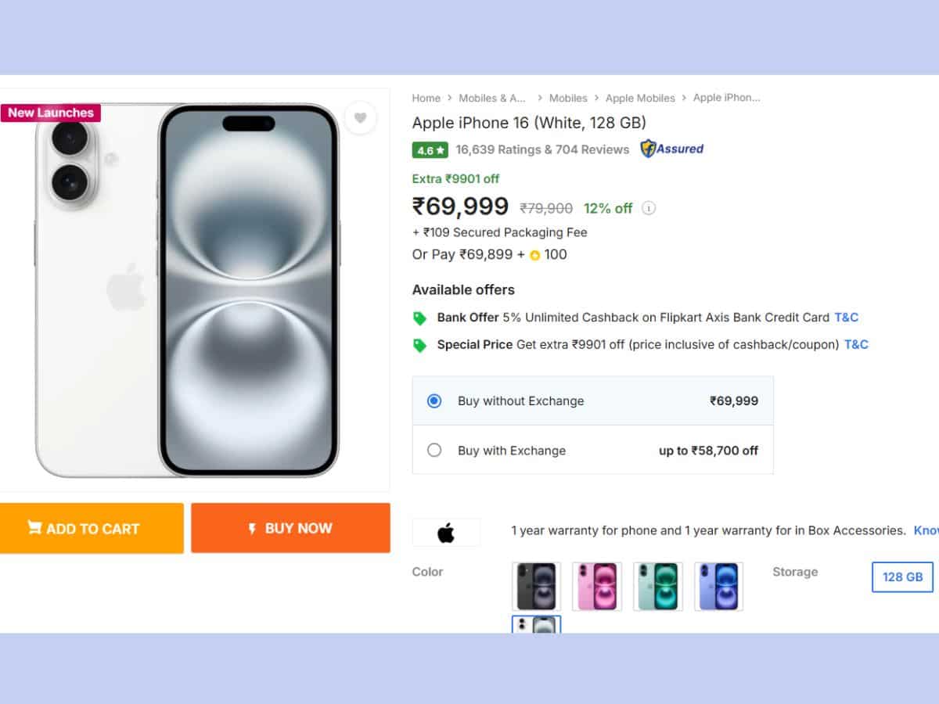Expand the truncated Mobiles & A... breadcrumb
This screenshot has width=939, height=704.
492,98
